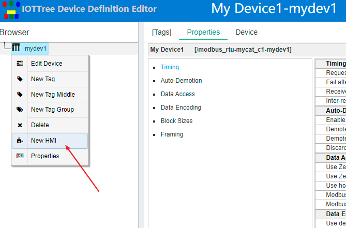Click the Edit Device menu icon
Viewport: 346px width, 228px height.
coord(20,64)
